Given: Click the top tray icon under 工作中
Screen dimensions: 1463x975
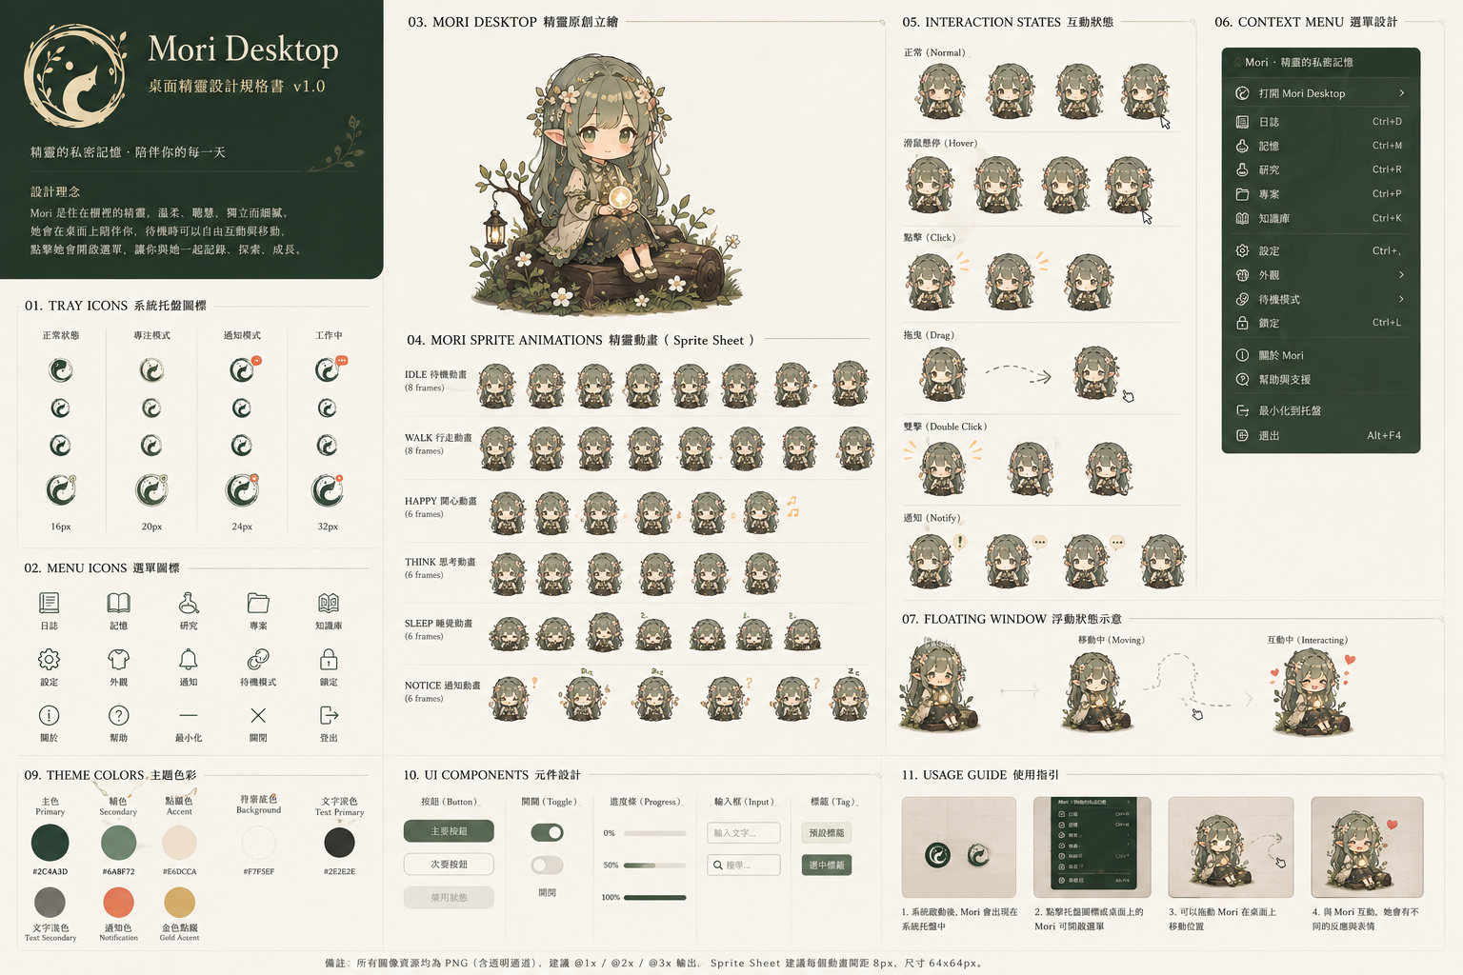Looking at the screenshot, I should [x=329, y=369].
